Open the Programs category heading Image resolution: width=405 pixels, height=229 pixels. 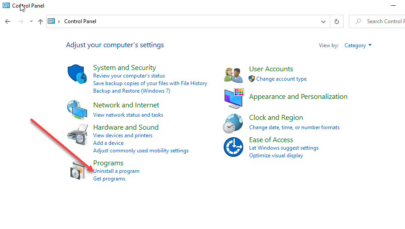click(108, 163)
